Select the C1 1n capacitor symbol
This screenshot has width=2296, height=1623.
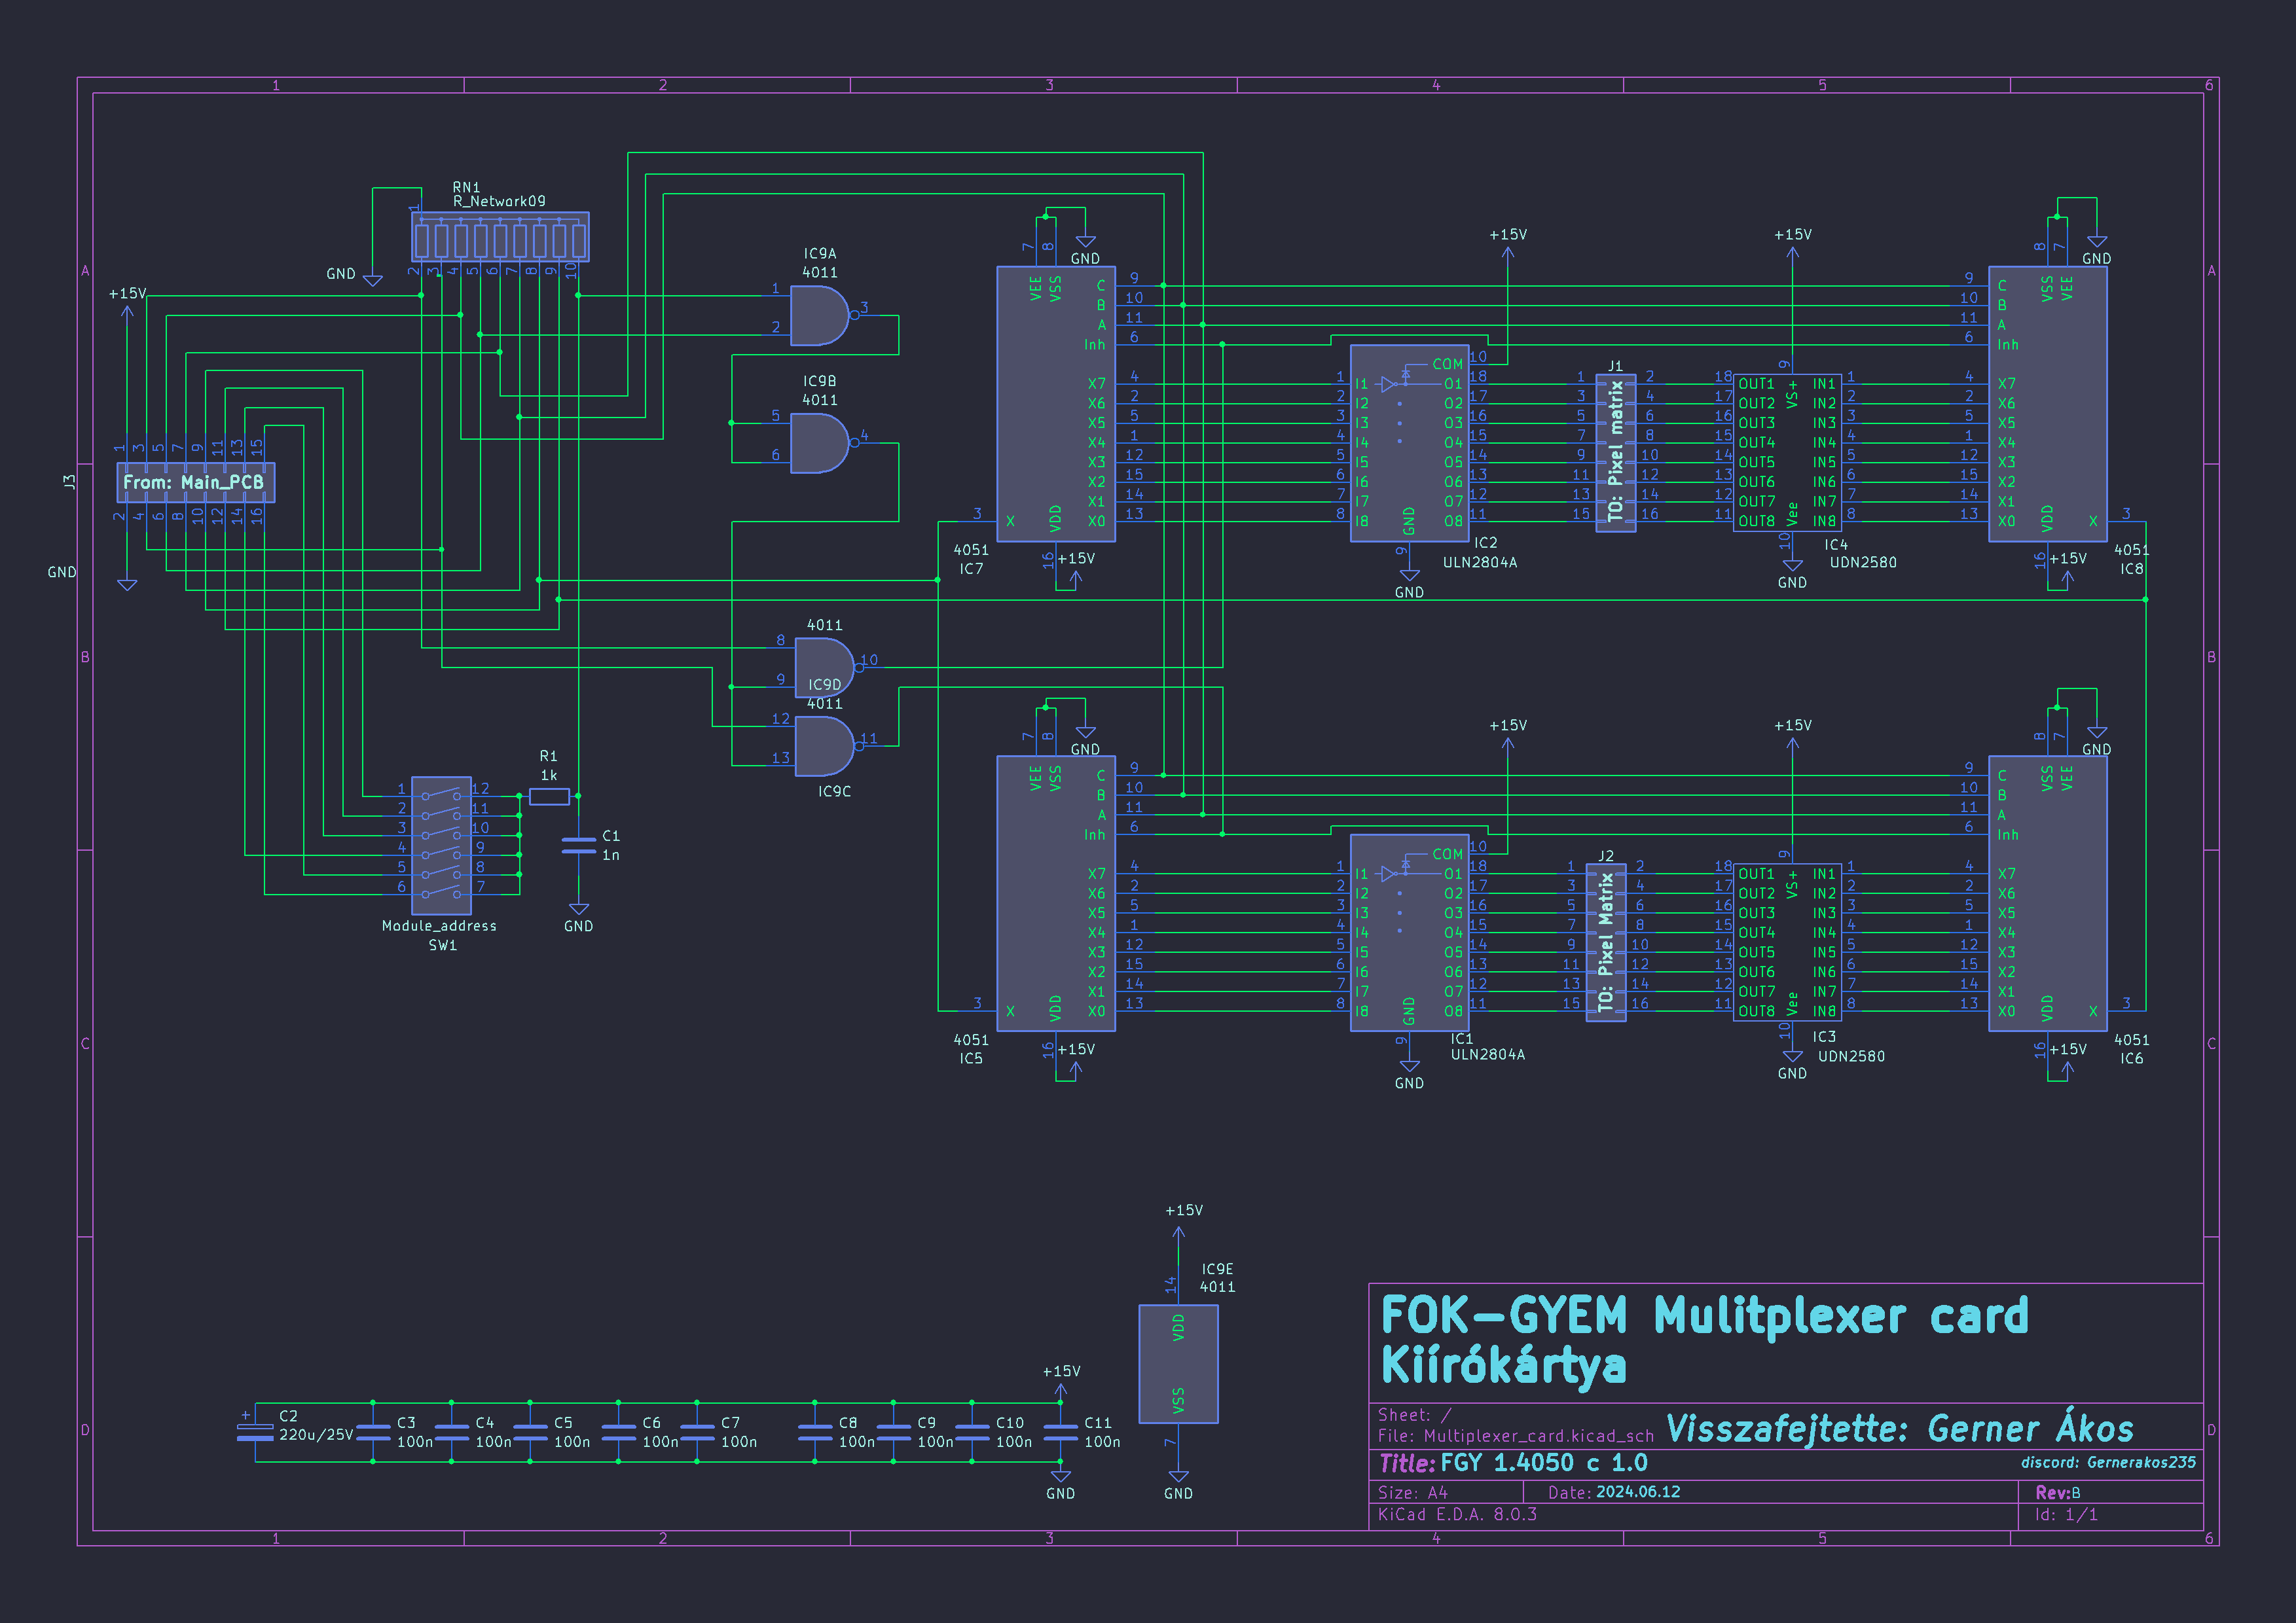(579, 846)
